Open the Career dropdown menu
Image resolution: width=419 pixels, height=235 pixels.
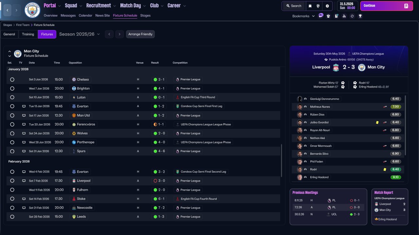tap(177, 6)
